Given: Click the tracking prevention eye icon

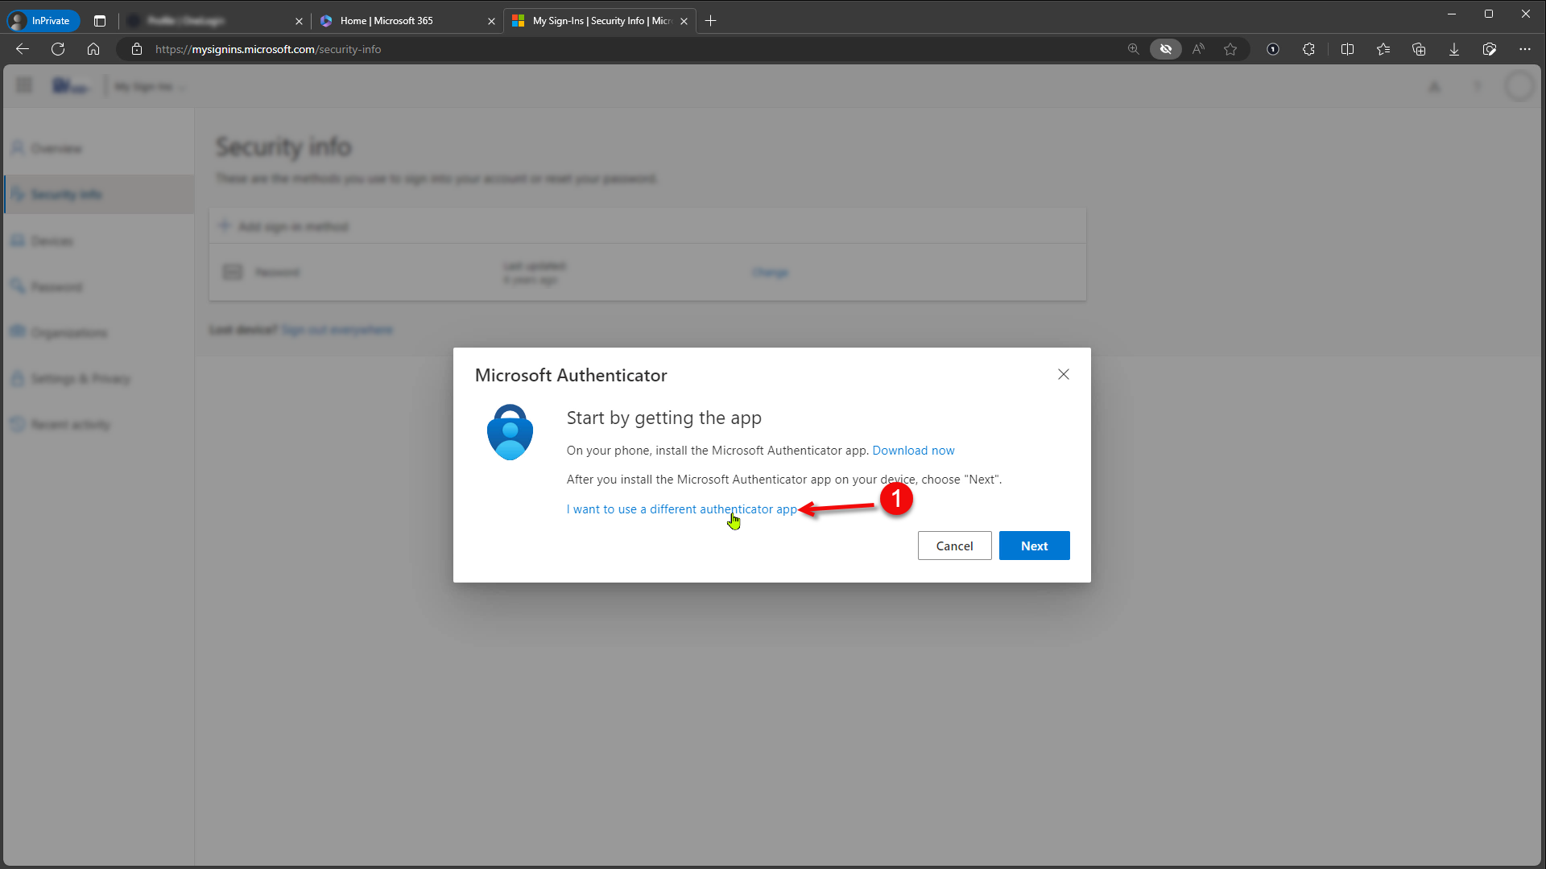Looking at the screenshot, I should 1165,49.
